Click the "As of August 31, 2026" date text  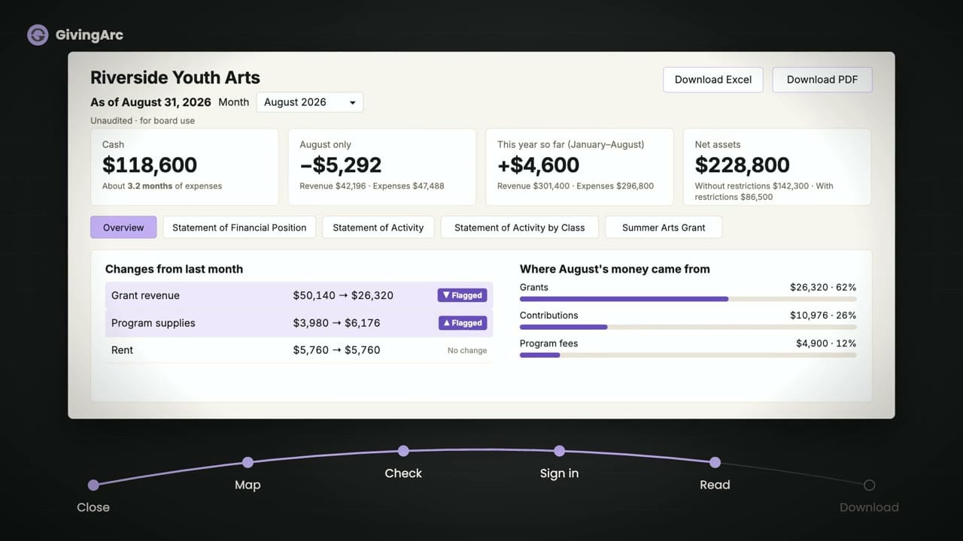coord(150,102)
